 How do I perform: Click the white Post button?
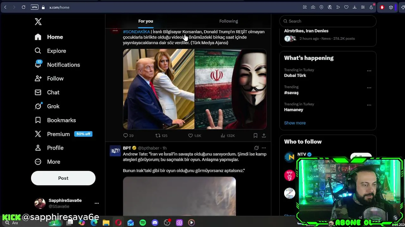pos(63,178)
